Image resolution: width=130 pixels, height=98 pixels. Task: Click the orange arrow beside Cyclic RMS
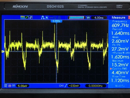(111, 69)
